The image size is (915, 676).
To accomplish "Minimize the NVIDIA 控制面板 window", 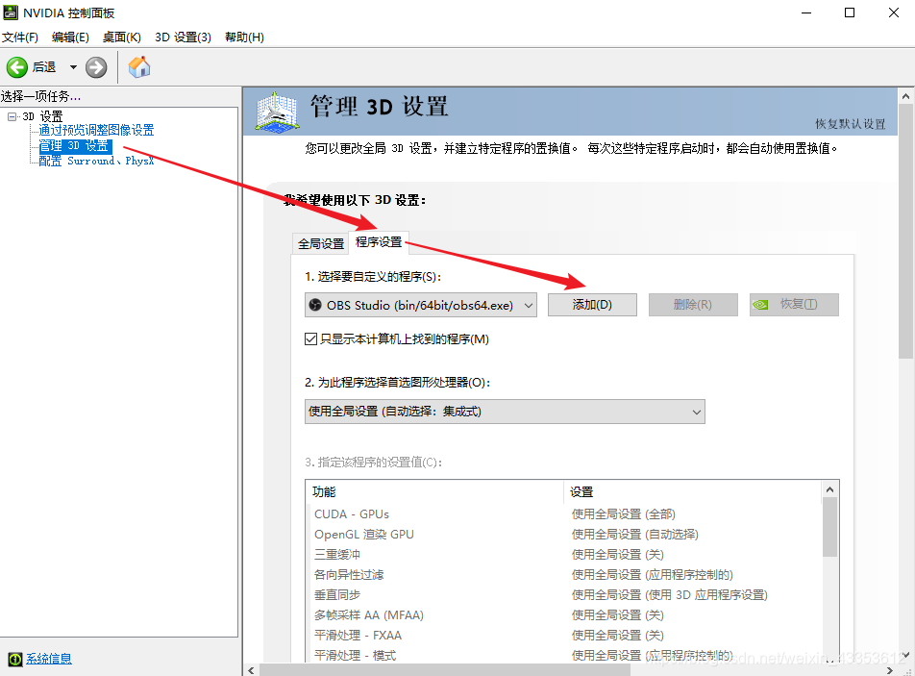I will point(806,13).
